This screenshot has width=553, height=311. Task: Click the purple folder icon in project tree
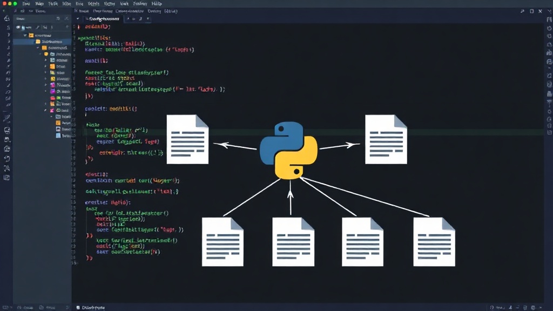(x=53, y=91)
